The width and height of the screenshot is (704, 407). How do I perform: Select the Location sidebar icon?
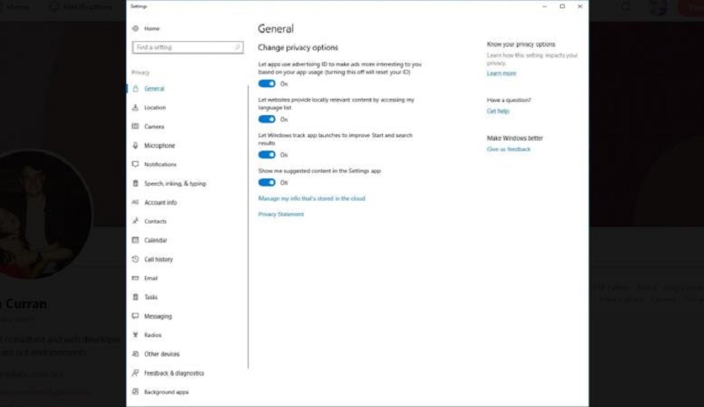click(x=135, y=108)
